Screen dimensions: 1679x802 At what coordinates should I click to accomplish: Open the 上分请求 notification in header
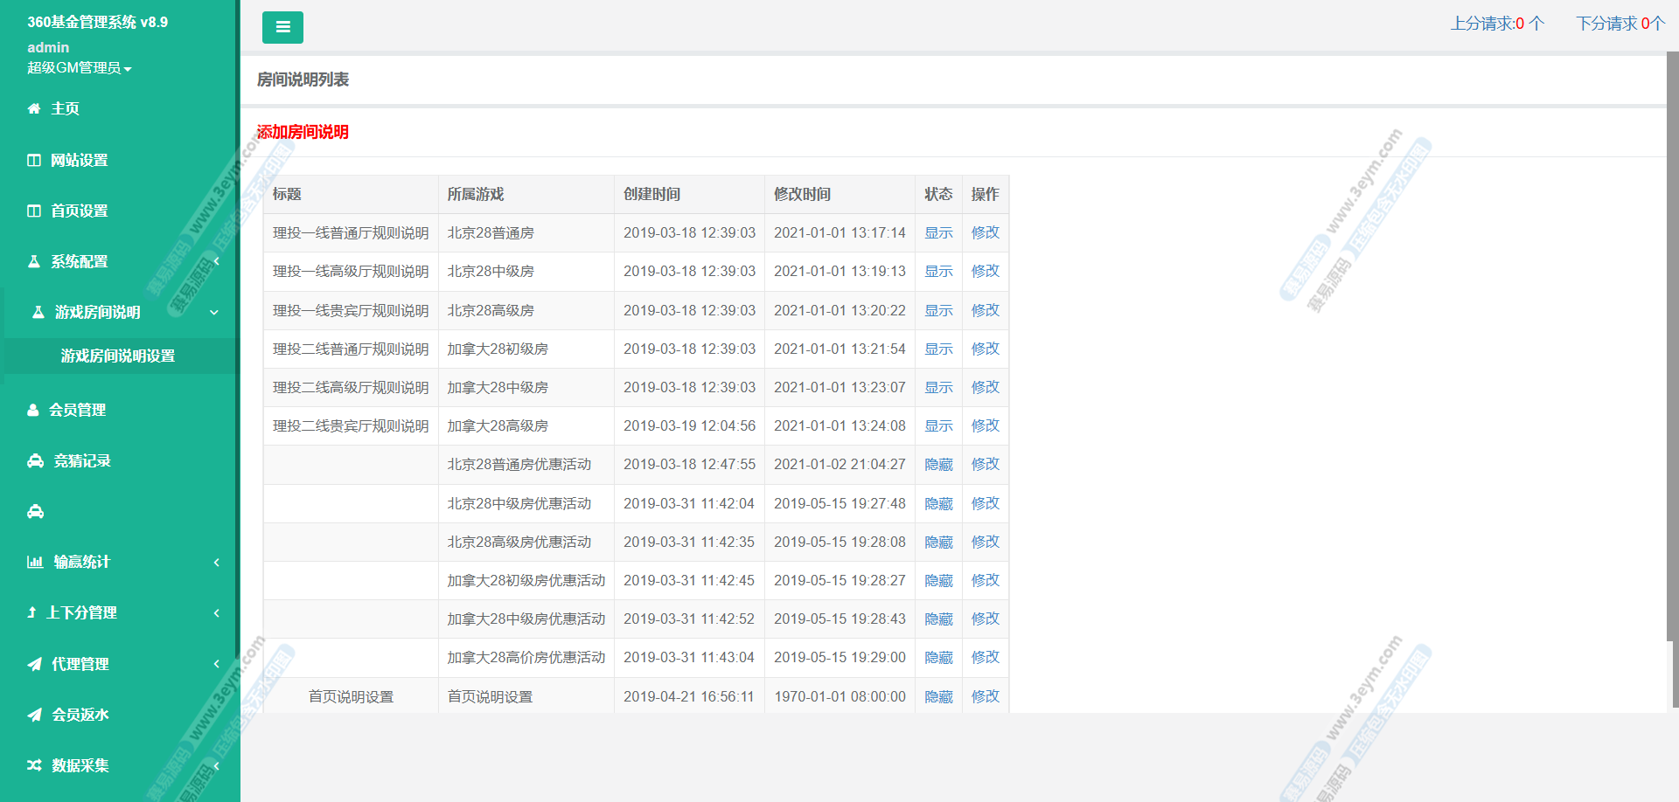coord(1497,24)
